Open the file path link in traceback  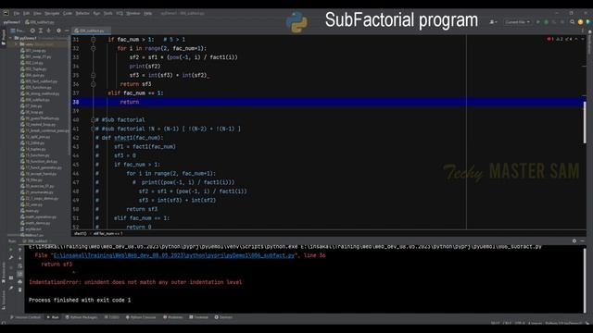coord(174,255)
